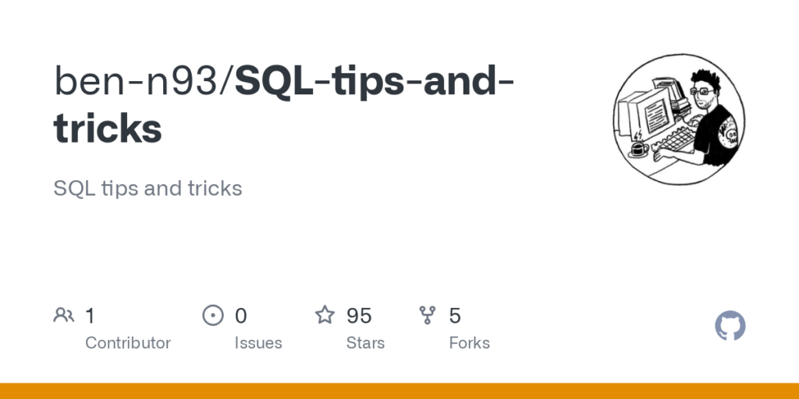Click the contributors people icon
This screenshot has width=799, height=399.
point(64,316)
